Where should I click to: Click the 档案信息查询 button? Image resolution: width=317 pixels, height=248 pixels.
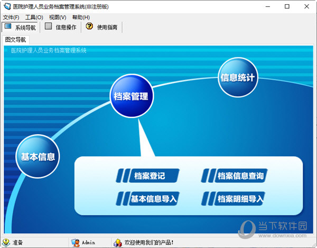234,176
